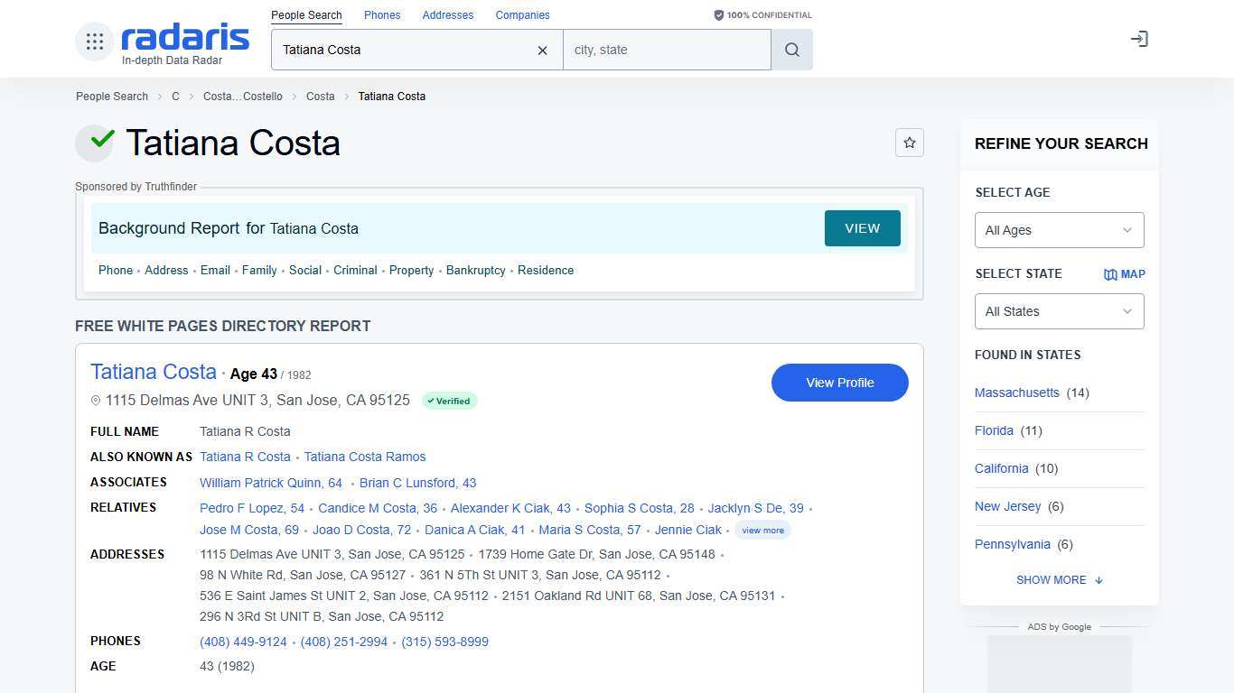Image resolution: width=1234 pixels, height=693 pixels.
Task: Expand view more relatives list
Action: (762, 530)
